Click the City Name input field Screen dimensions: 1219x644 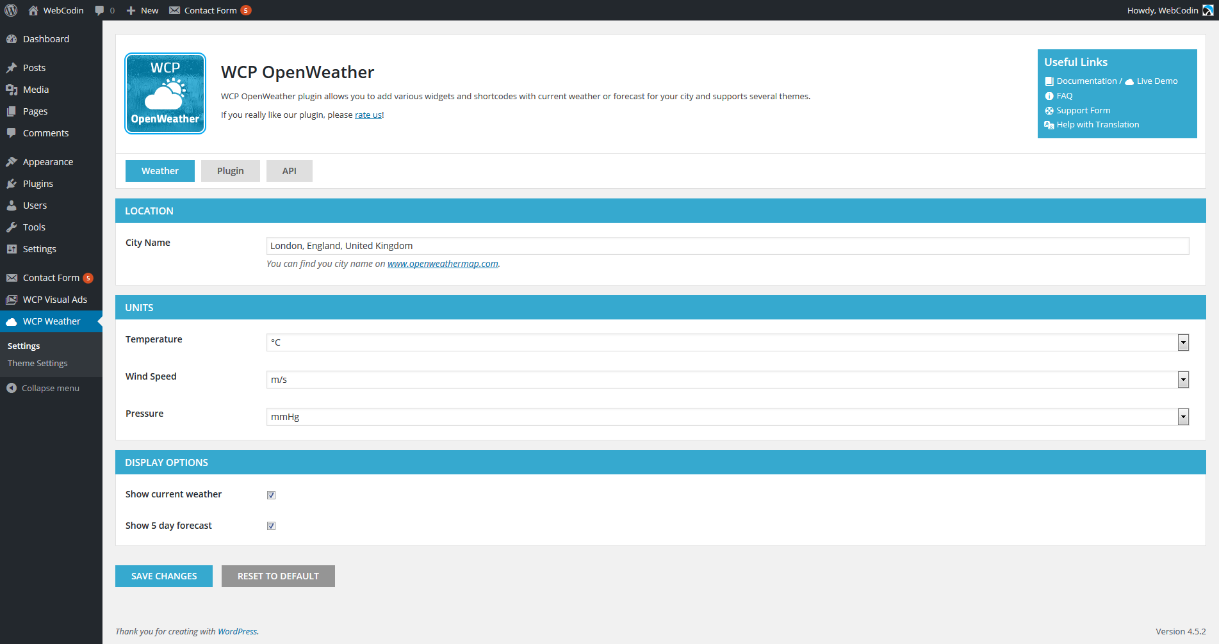[728, 246]
